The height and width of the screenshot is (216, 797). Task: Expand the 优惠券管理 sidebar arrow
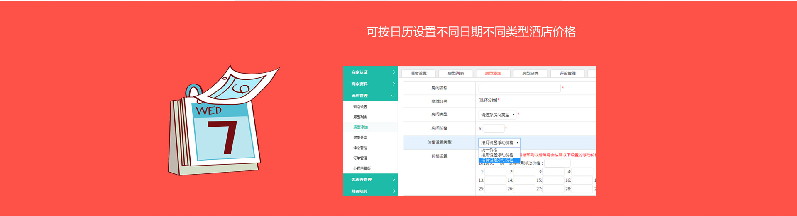pos(394,180)
